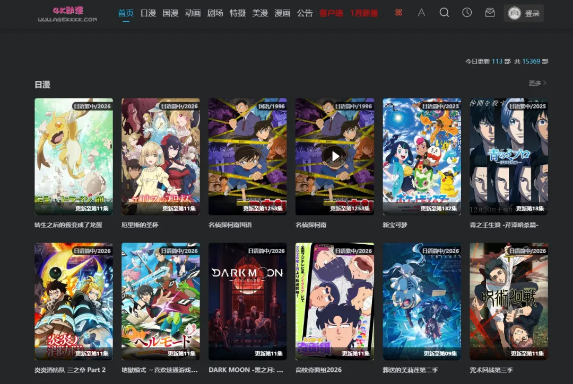Open watch history clock icon
The width and height of the screenshot is (573, 384).
click(x=467, y=13)
